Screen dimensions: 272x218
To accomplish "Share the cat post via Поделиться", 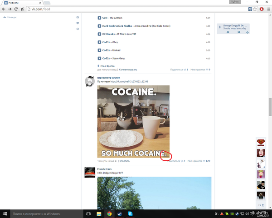I will pyautogui.click(x=175, y=161).
